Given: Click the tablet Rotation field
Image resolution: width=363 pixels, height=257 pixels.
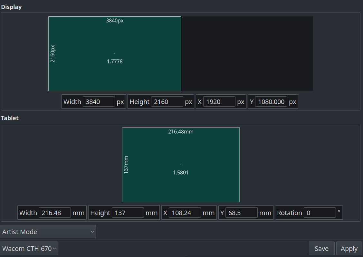Looking at the screenshot, I should coord(320,213).
